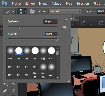
Task: Open the Filtre menu
Action: pos(97,4)
